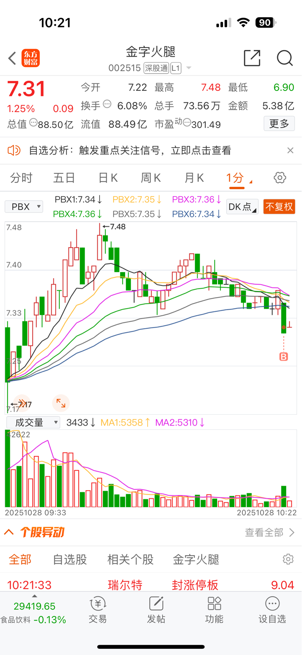
Task: Open 查看全部 movements
Action: [270, 532]
